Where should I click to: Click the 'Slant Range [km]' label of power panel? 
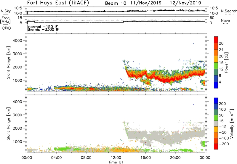point(8,62)
